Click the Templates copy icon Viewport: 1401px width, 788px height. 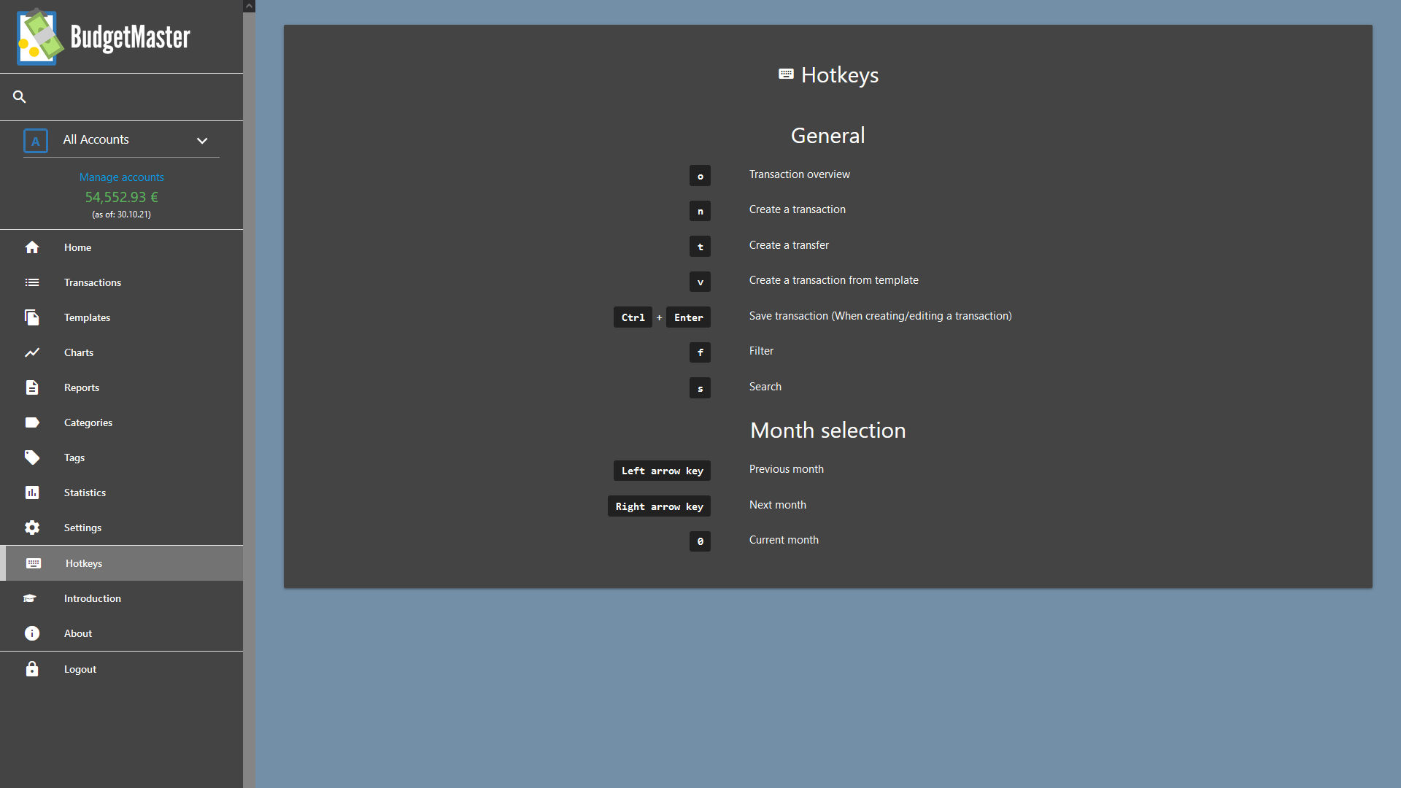[x=32, y=317]
